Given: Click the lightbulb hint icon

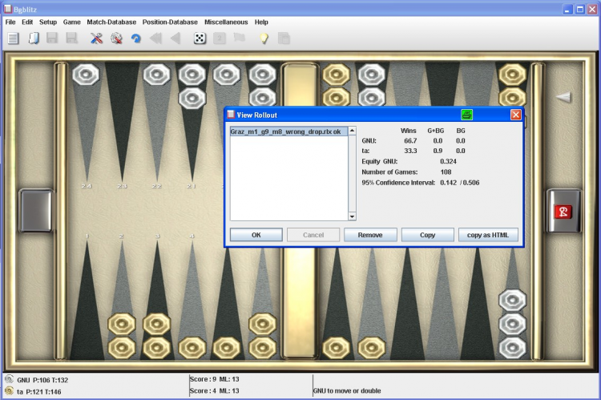Looking at the screenshot, I should pyautogui.click(x=263, y=38).
